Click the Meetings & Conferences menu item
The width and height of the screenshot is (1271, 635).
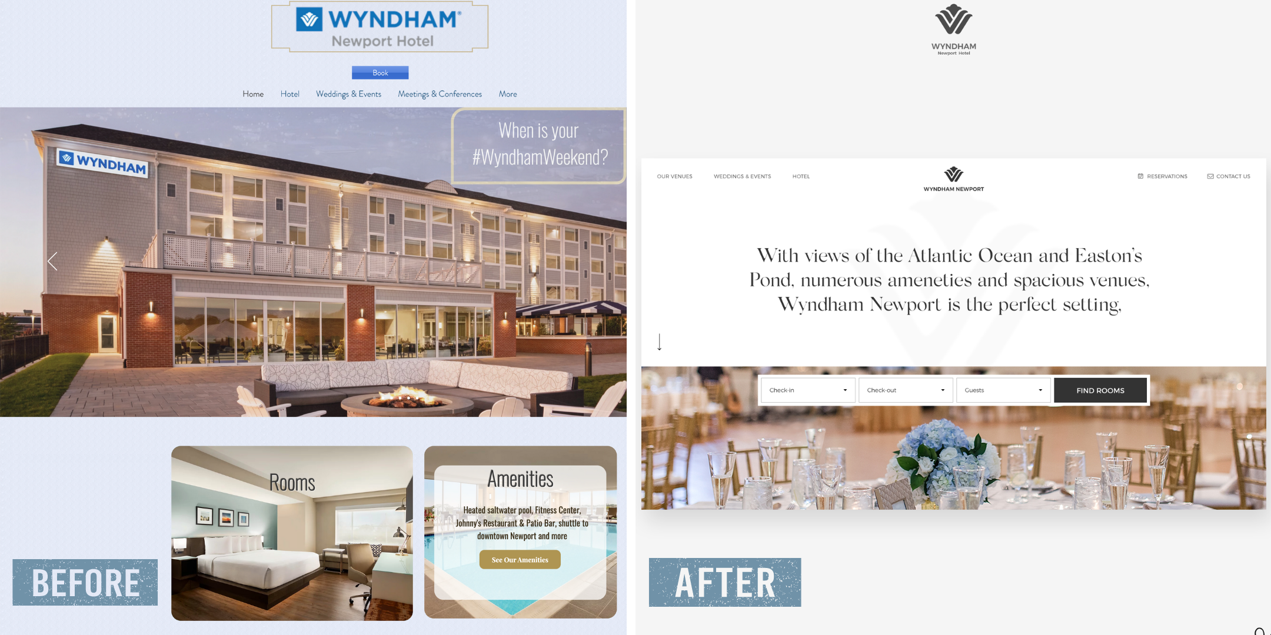(440, 94)
